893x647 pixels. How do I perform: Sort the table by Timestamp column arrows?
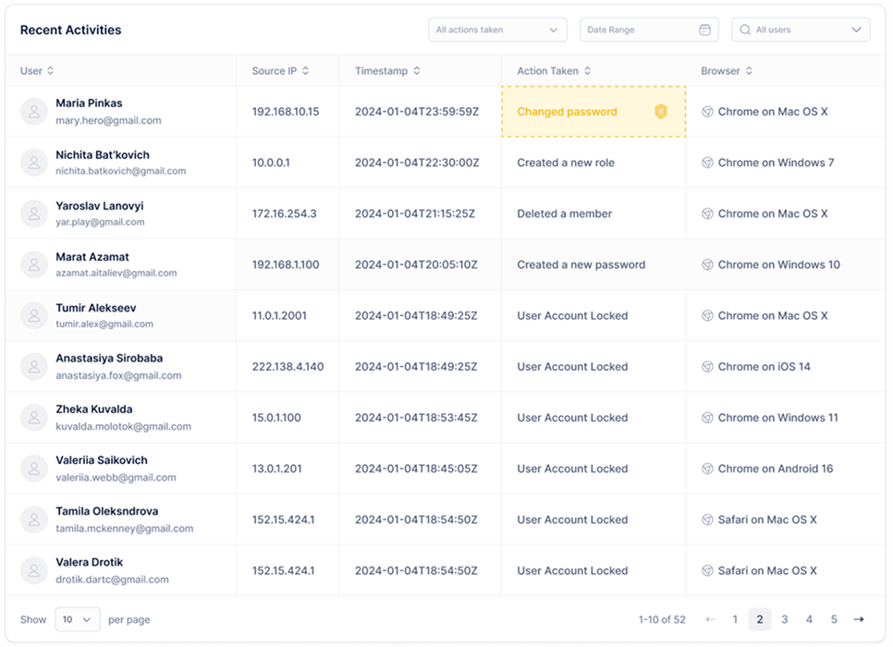pyautogui.click(x=417, y=71)
